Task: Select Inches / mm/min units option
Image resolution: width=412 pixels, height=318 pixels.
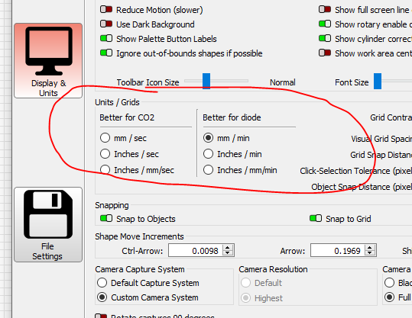Action: point(208,170)
